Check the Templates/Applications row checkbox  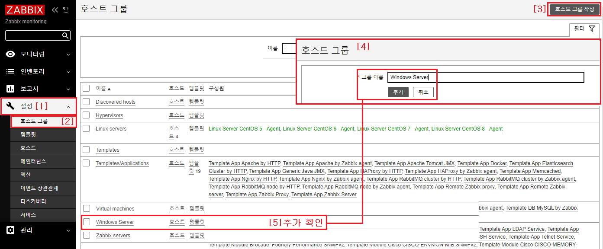(86, 163)
